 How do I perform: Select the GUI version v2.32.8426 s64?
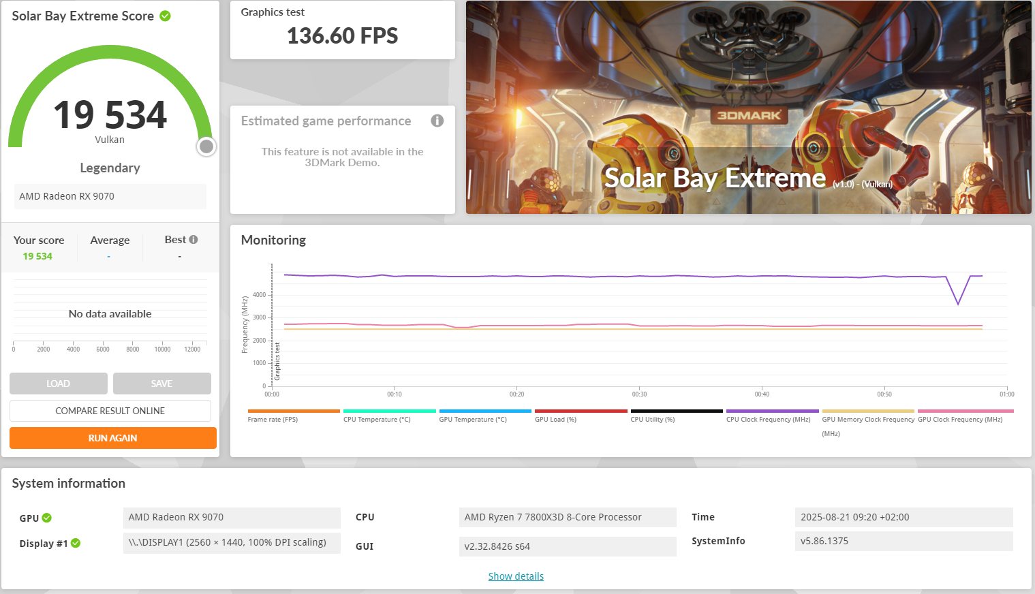point(568,546)
